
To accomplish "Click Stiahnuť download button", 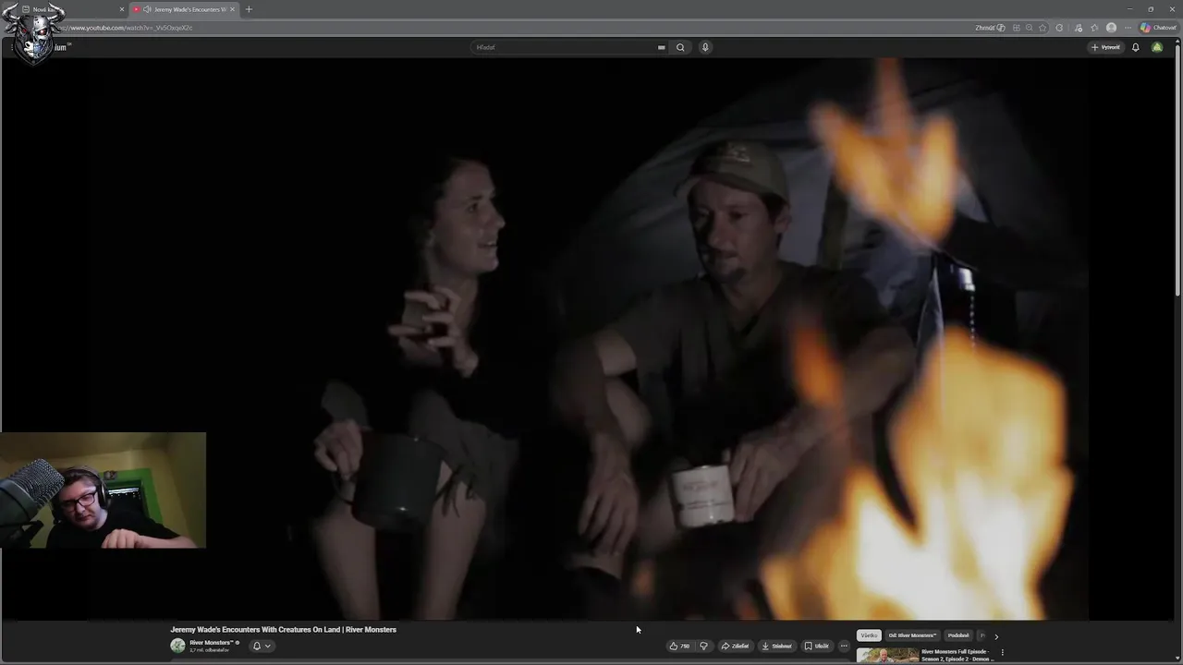I will coord(777,646).
